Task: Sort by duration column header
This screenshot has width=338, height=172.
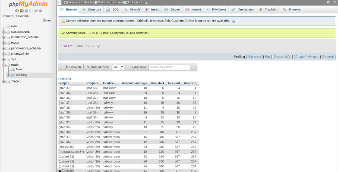Action: 190,83
